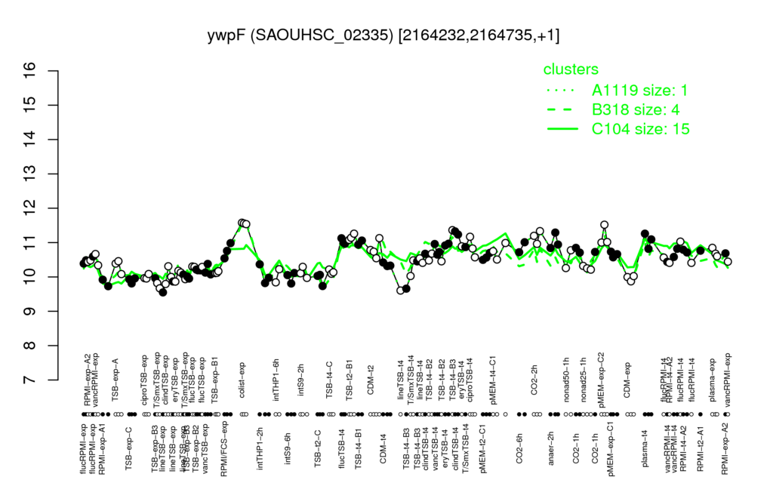
Task: Click the y-axis tick label 14
Action: (x=30, y=140)
